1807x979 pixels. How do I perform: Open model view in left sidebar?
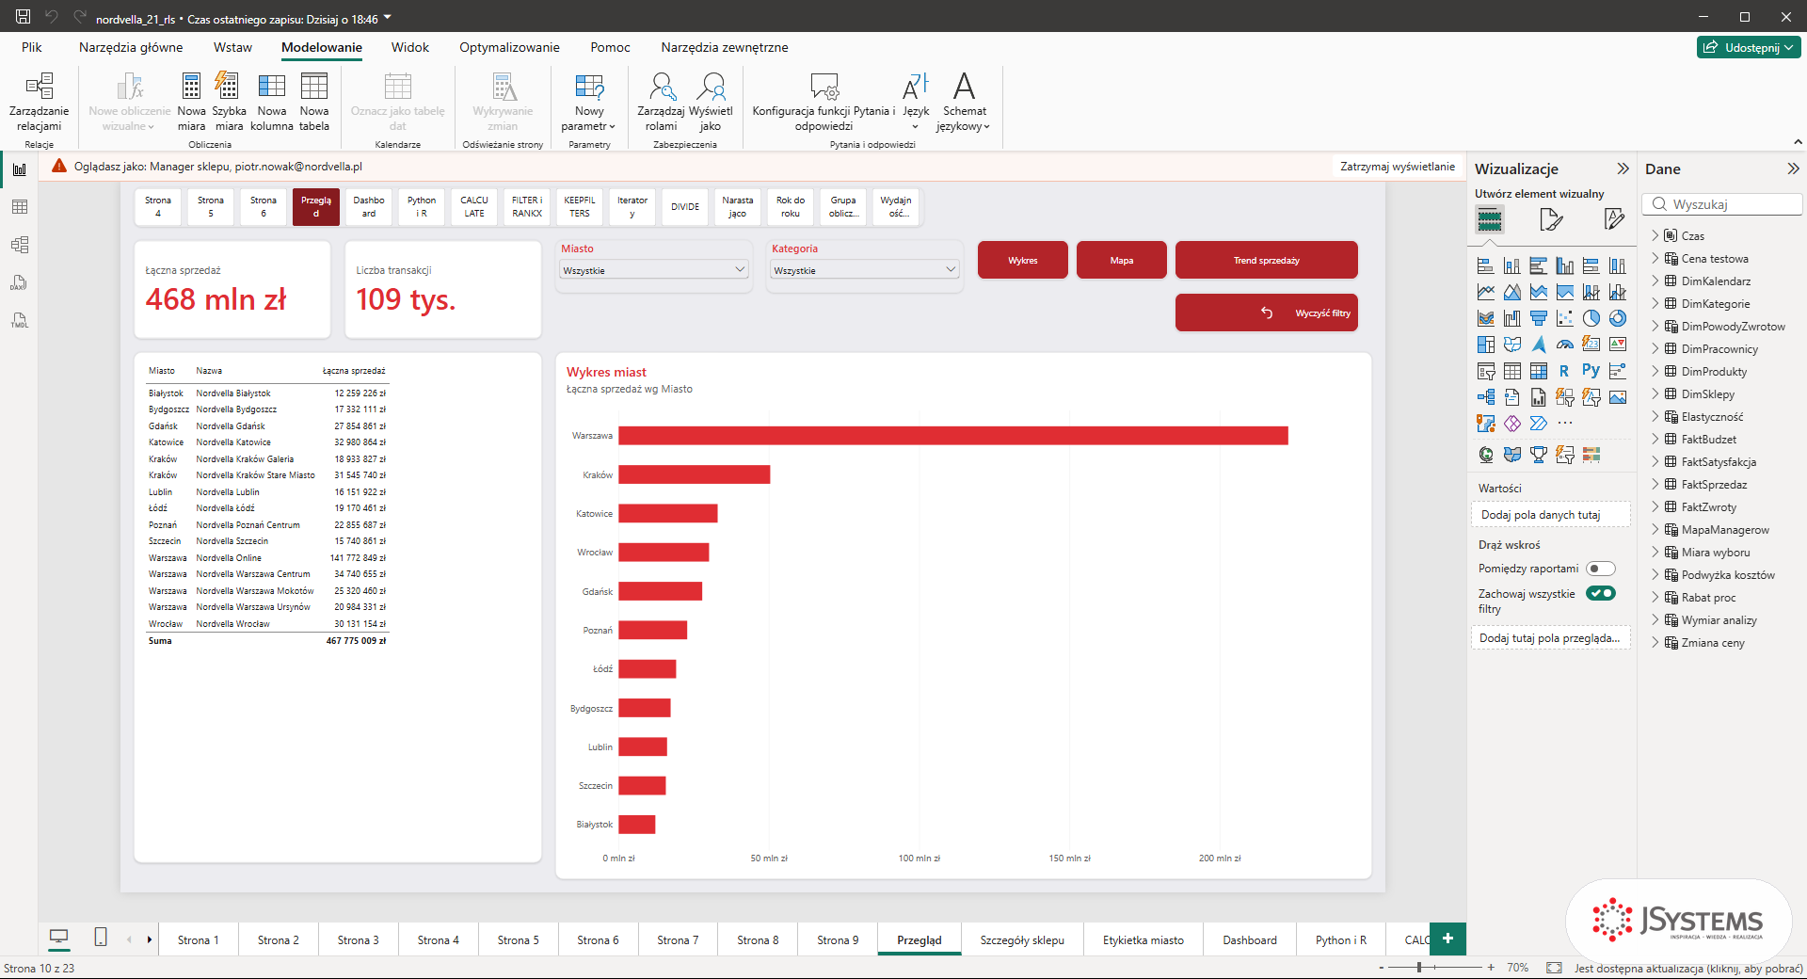[20, 245]
